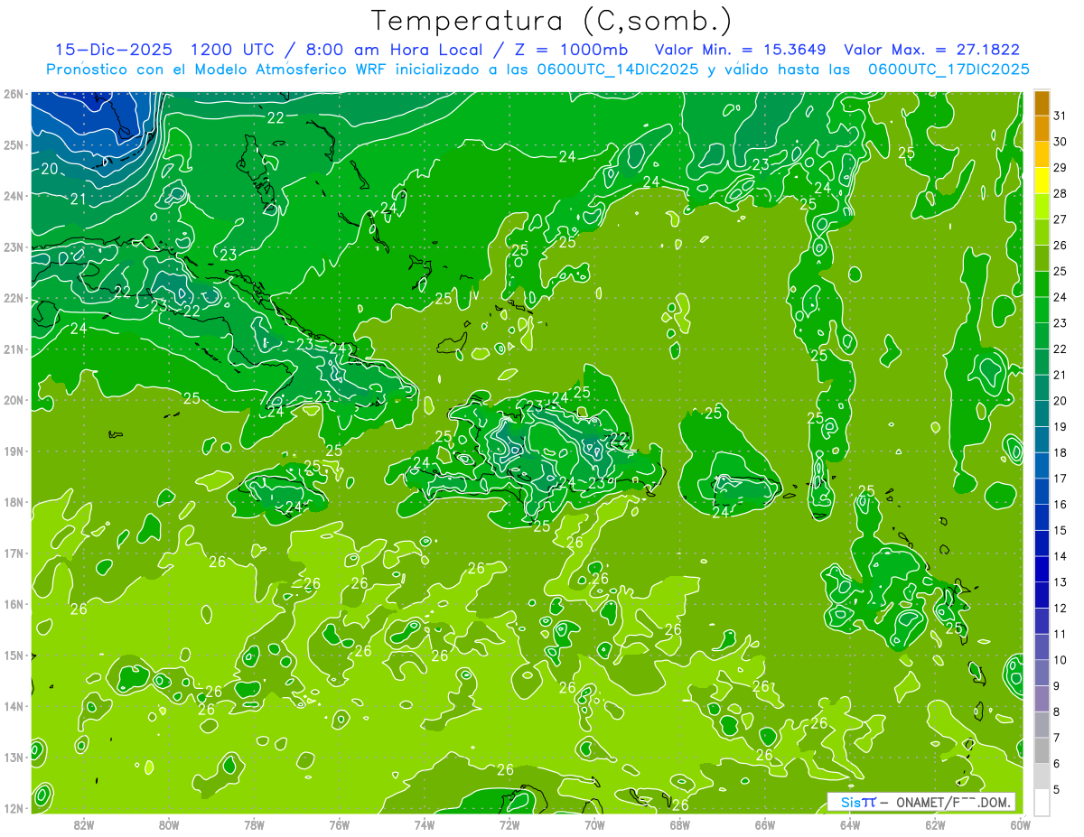Click the 64W longitude axis label

click(850, 824)
